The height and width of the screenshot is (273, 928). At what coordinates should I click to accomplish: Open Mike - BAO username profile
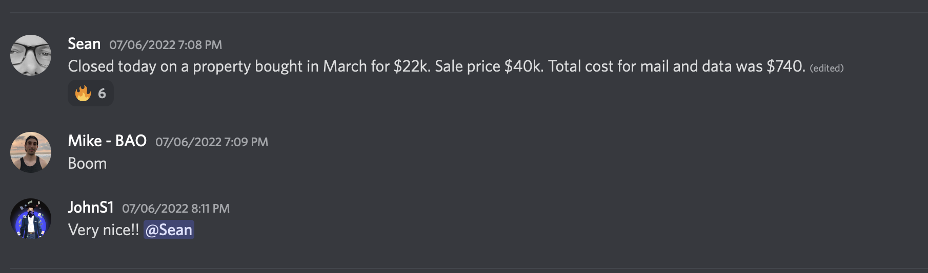click(107, 141)
